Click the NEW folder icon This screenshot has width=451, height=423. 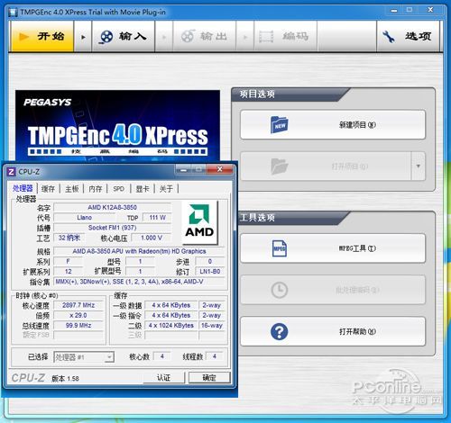tap(280, 124)
